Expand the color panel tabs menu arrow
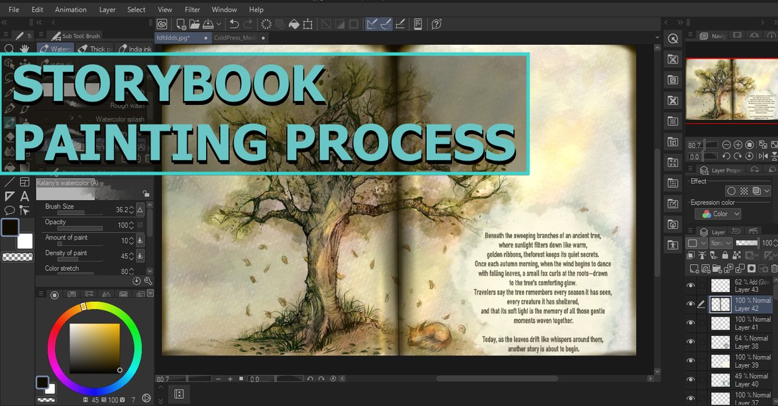The height and width of the screenshot is (406, 778). 150,293
